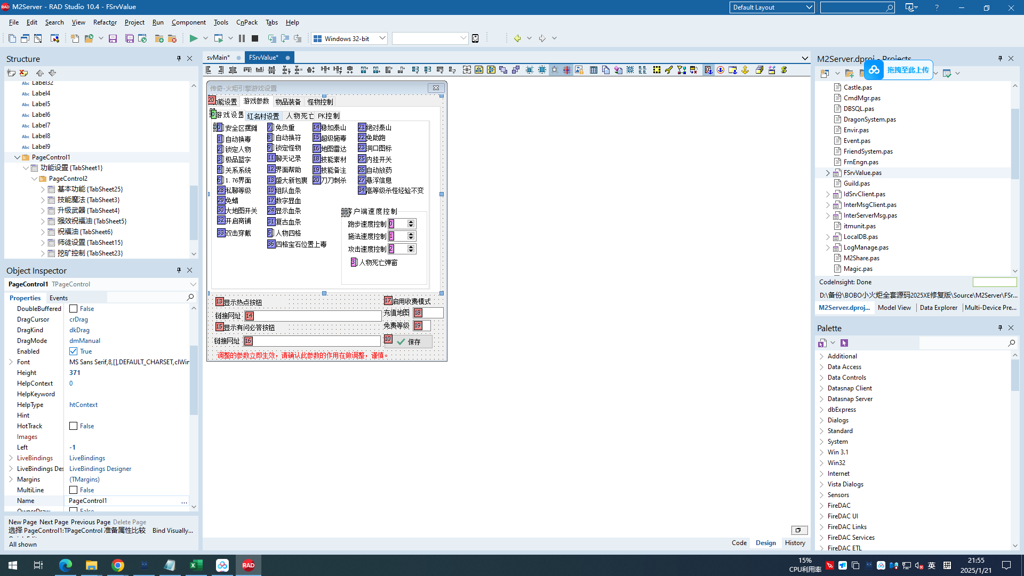Click the New Page link
This screenshot has height=576, width=1024.
[22, 522]
